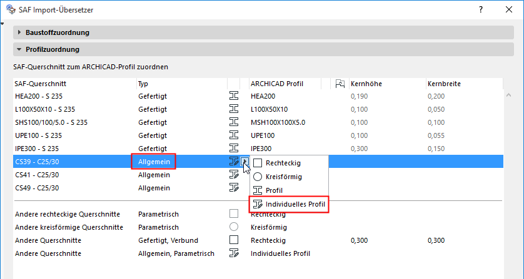Select the L100X50X10 - S 235 row
Viewport: 524px width, 279px height.
(x=258, y=109)
